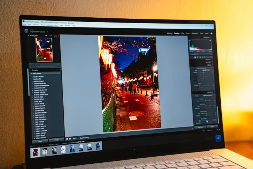Click the highlight clipping triangle in histogram
Screen dimensions: 253x169
click(210, 40)
